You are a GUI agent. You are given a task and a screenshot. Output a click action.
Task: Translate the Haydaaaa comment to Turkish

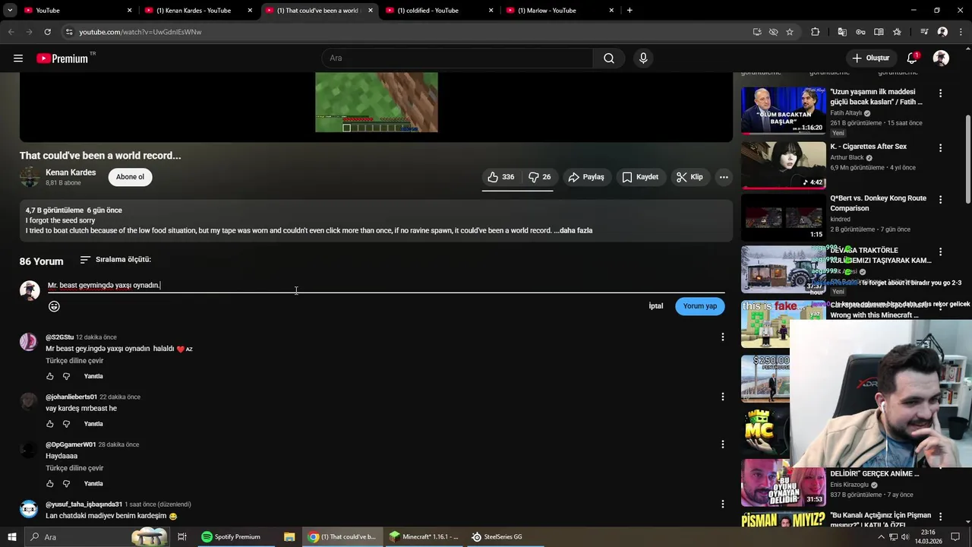(x=74, y=468)
